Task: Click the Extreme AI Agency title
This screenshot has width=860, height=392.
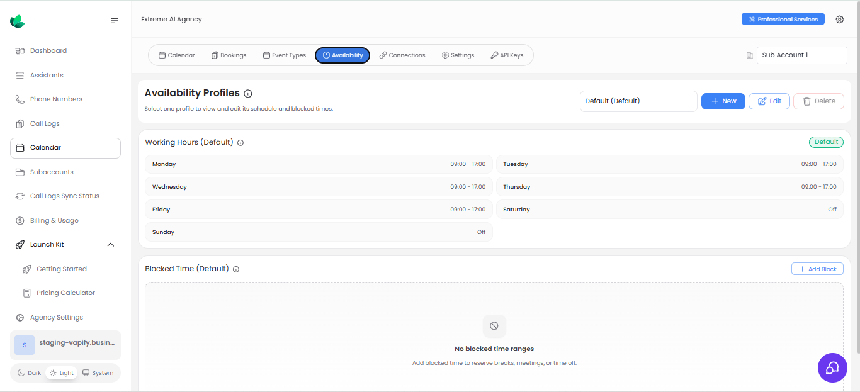Action: tap(171, 20)
